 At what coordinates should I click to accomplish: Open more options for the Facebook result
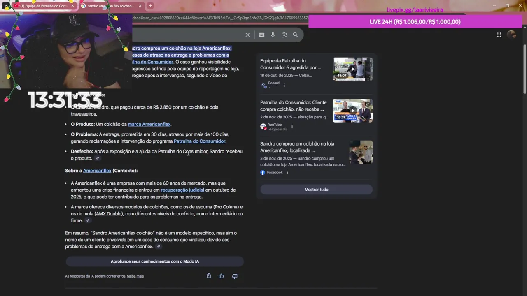click(x=287, y=173)
